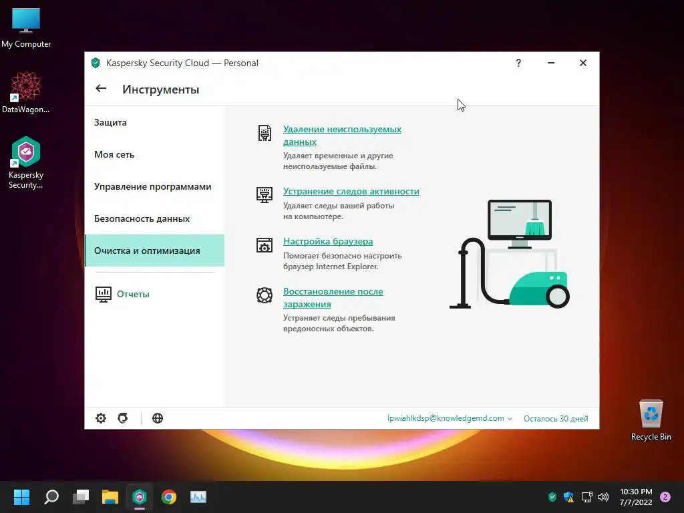Open network status tray icon
The width and height of the screenshot is (684, 513).
click(x=586, y=497)
